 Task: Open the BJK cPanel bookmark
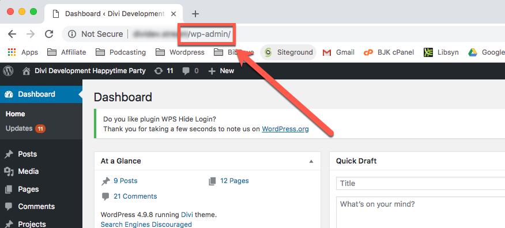pos(389,52)
